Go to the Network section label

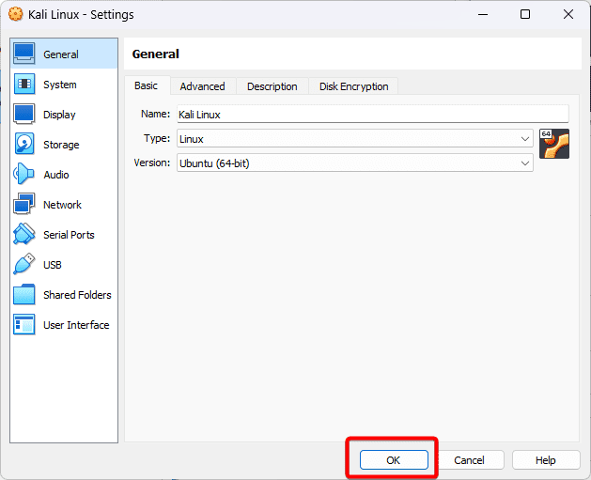pos(62,205)
